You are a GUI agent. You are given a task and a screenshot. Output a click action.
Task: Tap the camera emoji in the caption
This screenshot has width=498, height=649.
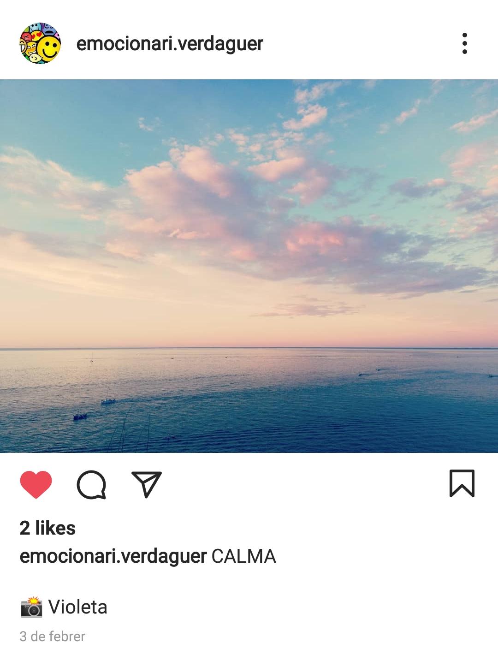(x=31, y=607)
